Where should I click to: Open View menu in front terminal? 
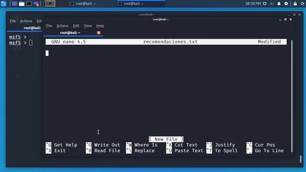[88, 26]
